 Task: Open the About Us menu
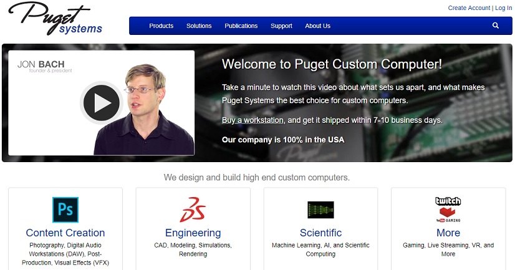317,26
